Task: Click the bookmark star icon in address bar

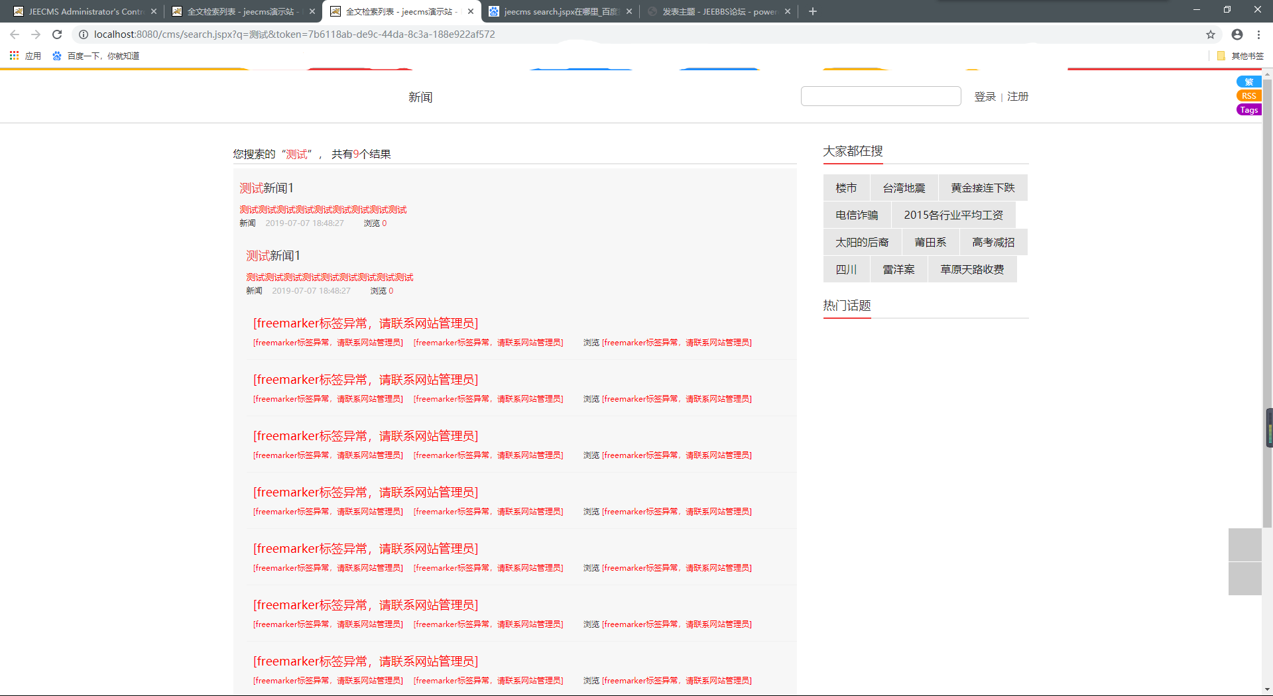Action: click(1211, 34)
